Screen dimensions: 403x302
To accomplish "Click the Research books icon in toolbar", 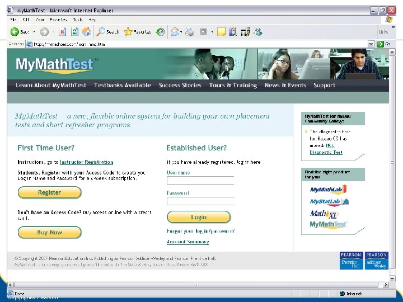I will (233, 32).
